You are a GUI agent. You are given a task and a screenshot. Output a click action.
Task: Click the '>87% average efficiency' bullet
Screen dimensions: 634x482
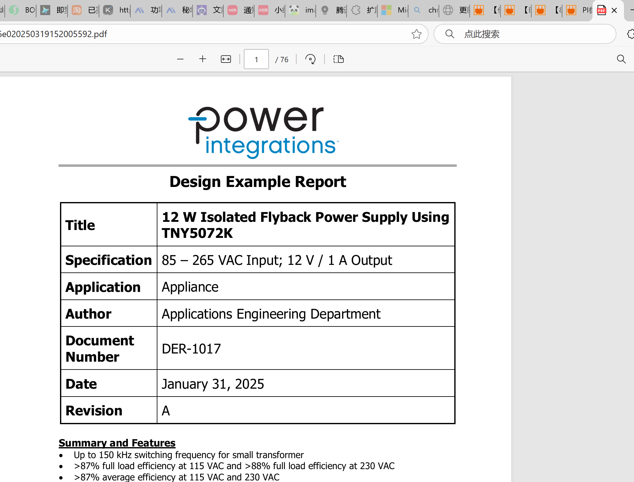point(177,477)
